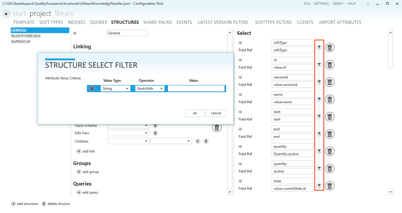402x213 pixels.
Task: Clear the Input Schema selection
Action: tap(155, 126)
